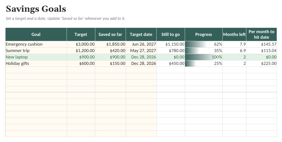The height and width of the screenshot is (142, 282).
Task: Click the first empty Saved so far cell below $150.00
Action: pyautogui.click(x=110, y=70)
